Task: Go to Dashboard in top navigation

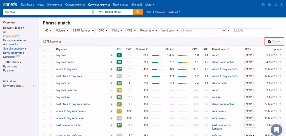Action: (x=28, y=4)
